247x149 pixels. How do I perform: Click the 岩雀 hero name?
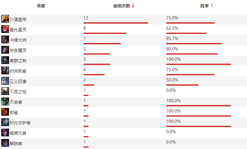pos(14,112)
